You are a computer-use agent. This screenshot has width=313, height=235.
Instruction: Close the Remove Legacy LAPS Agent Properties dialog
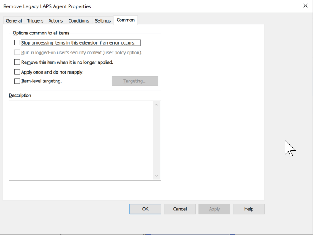[x=305, y=6]
